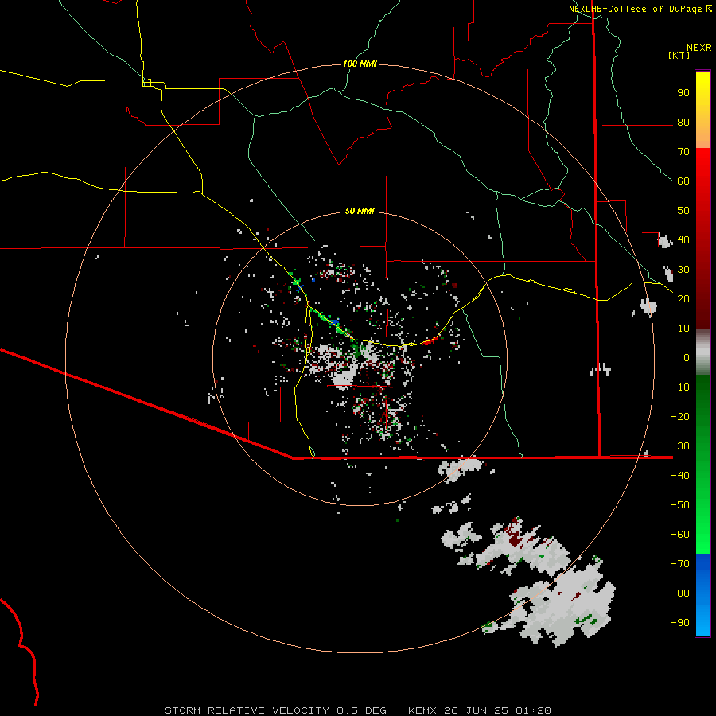Click the 0 value on the velocity scale
716x716 pixels.
pos(687,357)
